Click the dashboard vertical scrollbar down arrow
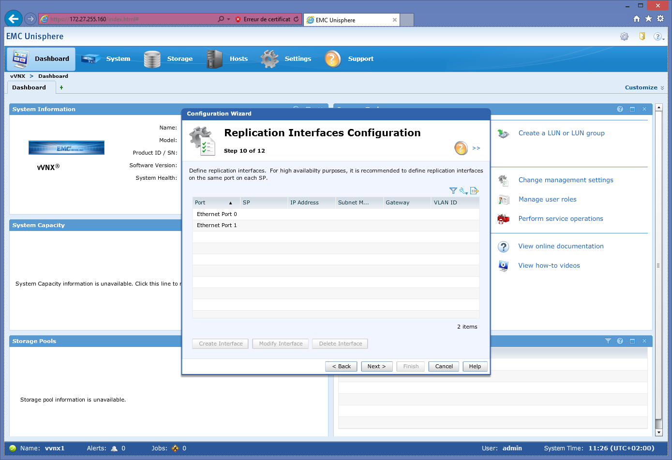Screen dimensions: 672x460 658,432
